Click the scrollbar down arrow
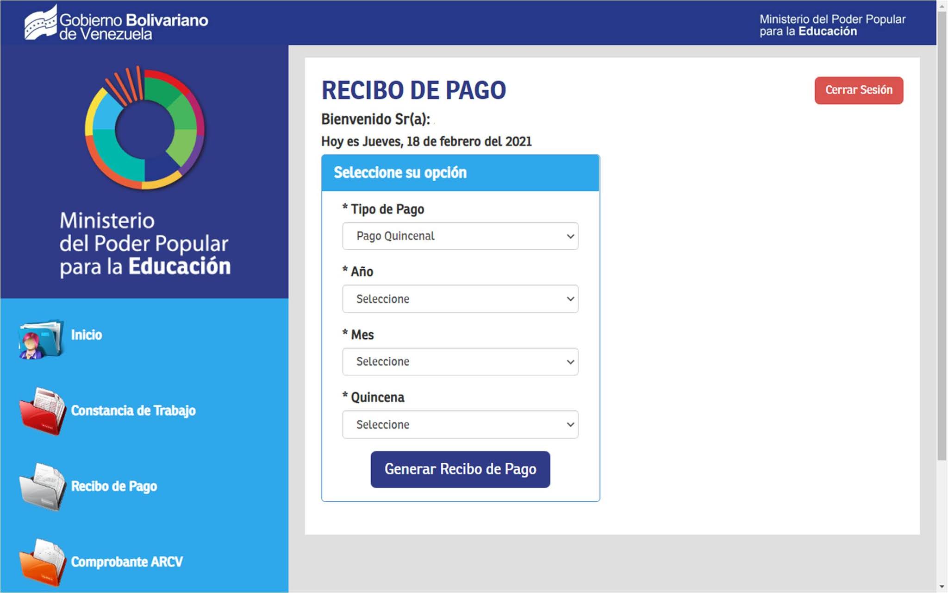 942,587
